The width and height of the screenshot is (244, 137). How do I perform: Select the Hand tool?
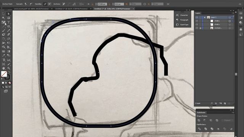(x=3, y=68)
